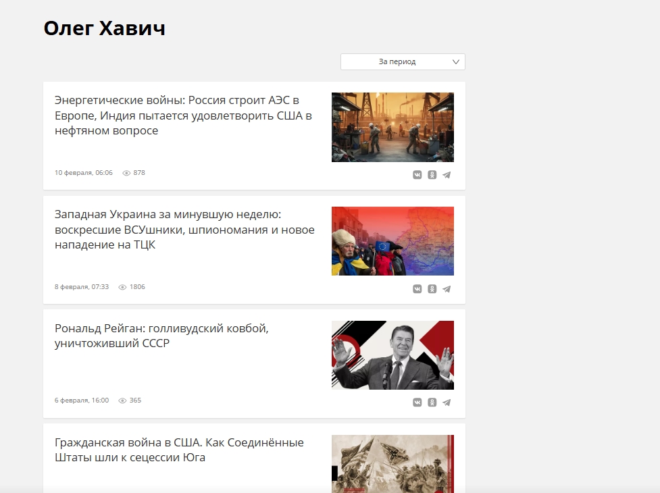Click the Ronald Reagan photo thumbnail
This screenshot has height=493, width=660.
pos(392,355)
